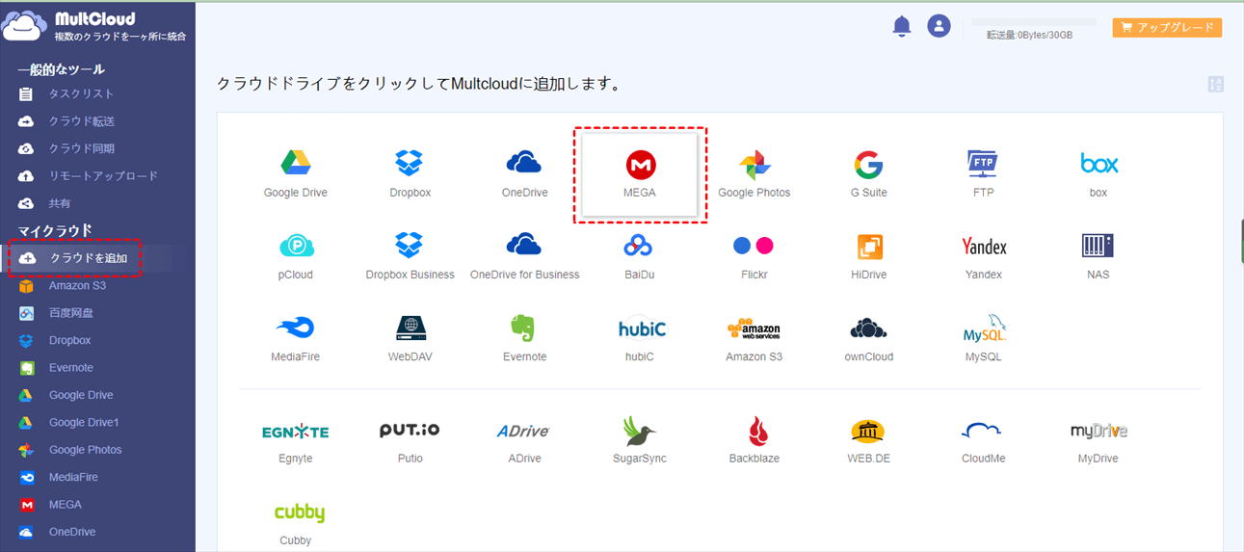Choose the BaiDu cloud drive
The image size is (1244, 552).
pos(639,256)
